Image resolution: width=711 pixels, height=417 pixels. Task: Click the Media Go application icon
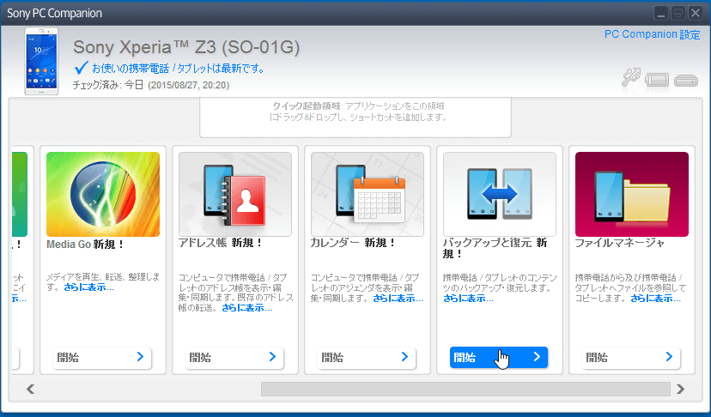pos(103,194)
